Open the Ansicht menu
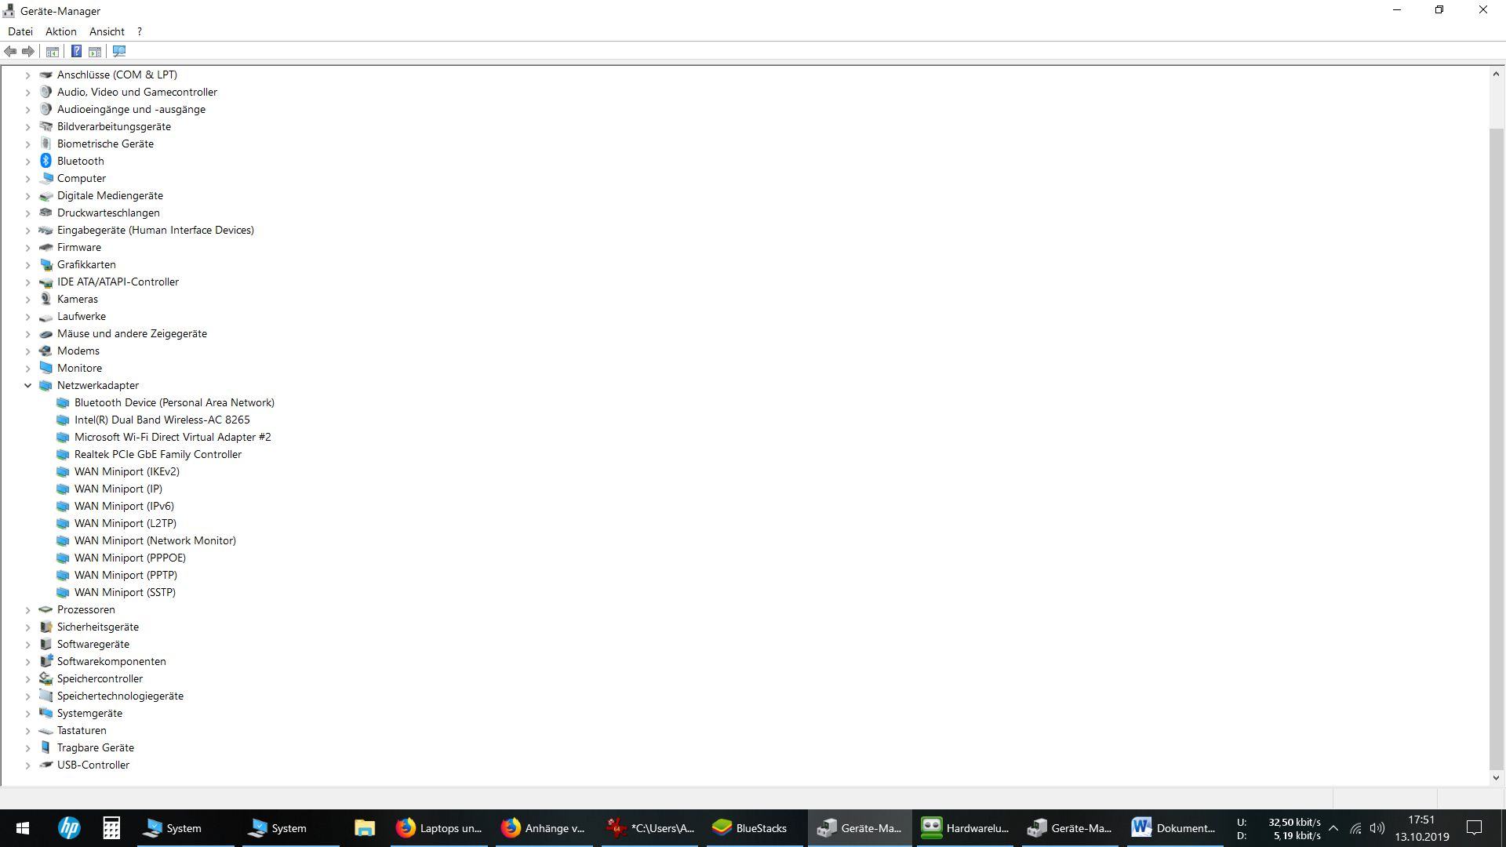1506x847 pixels. [107, 31]
